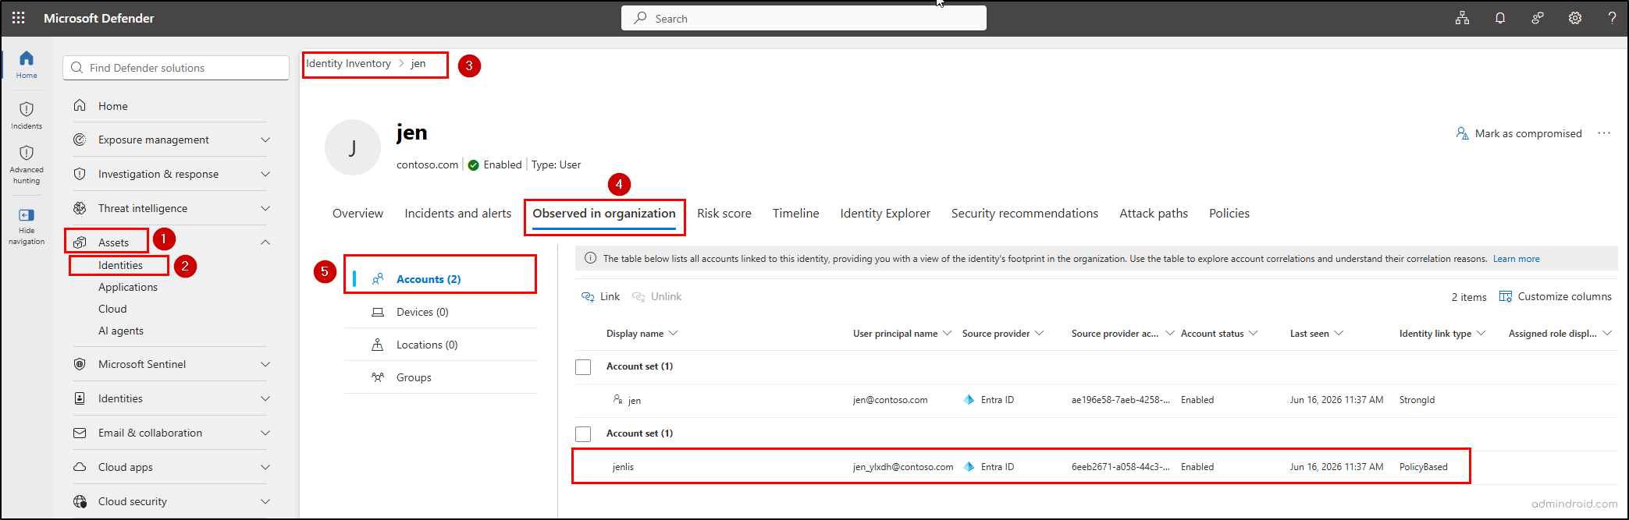
Task: Click the Microsoft Sentinel icon
Action: click(80, 364)
